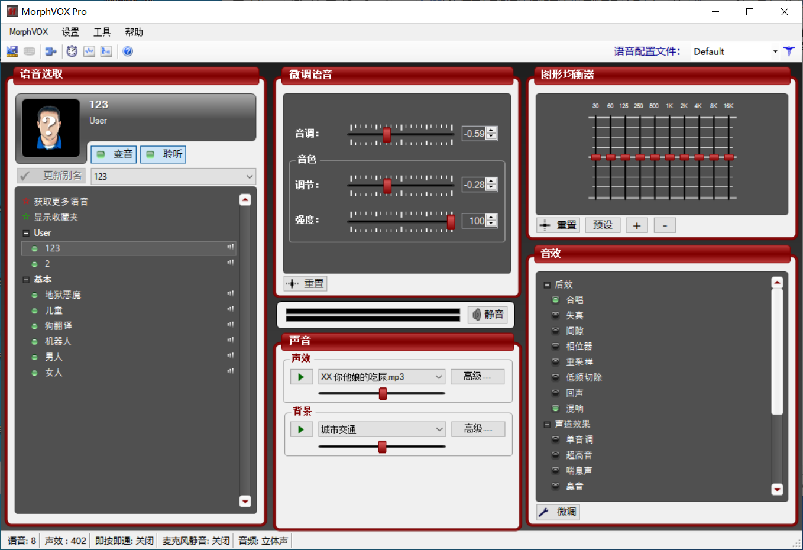The image size is (803, 550).
Task: Click the 高级 button for background
Action: pos(478,429)
